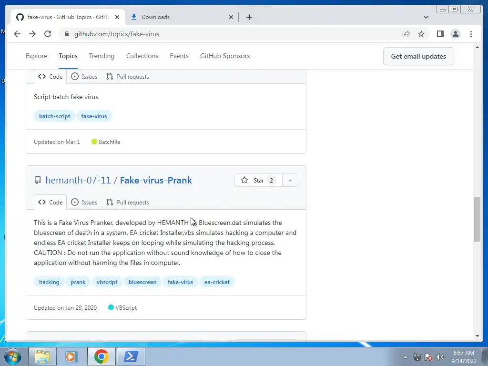Select the fake-virus GitHub Topics tab
The image size is (488, 366).
point(68,17)
